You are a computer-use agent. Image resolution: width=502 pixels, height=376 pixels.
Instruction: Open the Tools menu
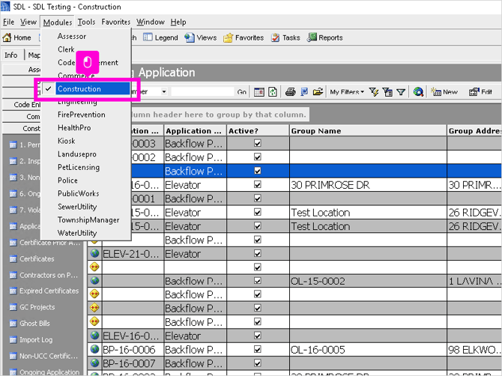86,22
